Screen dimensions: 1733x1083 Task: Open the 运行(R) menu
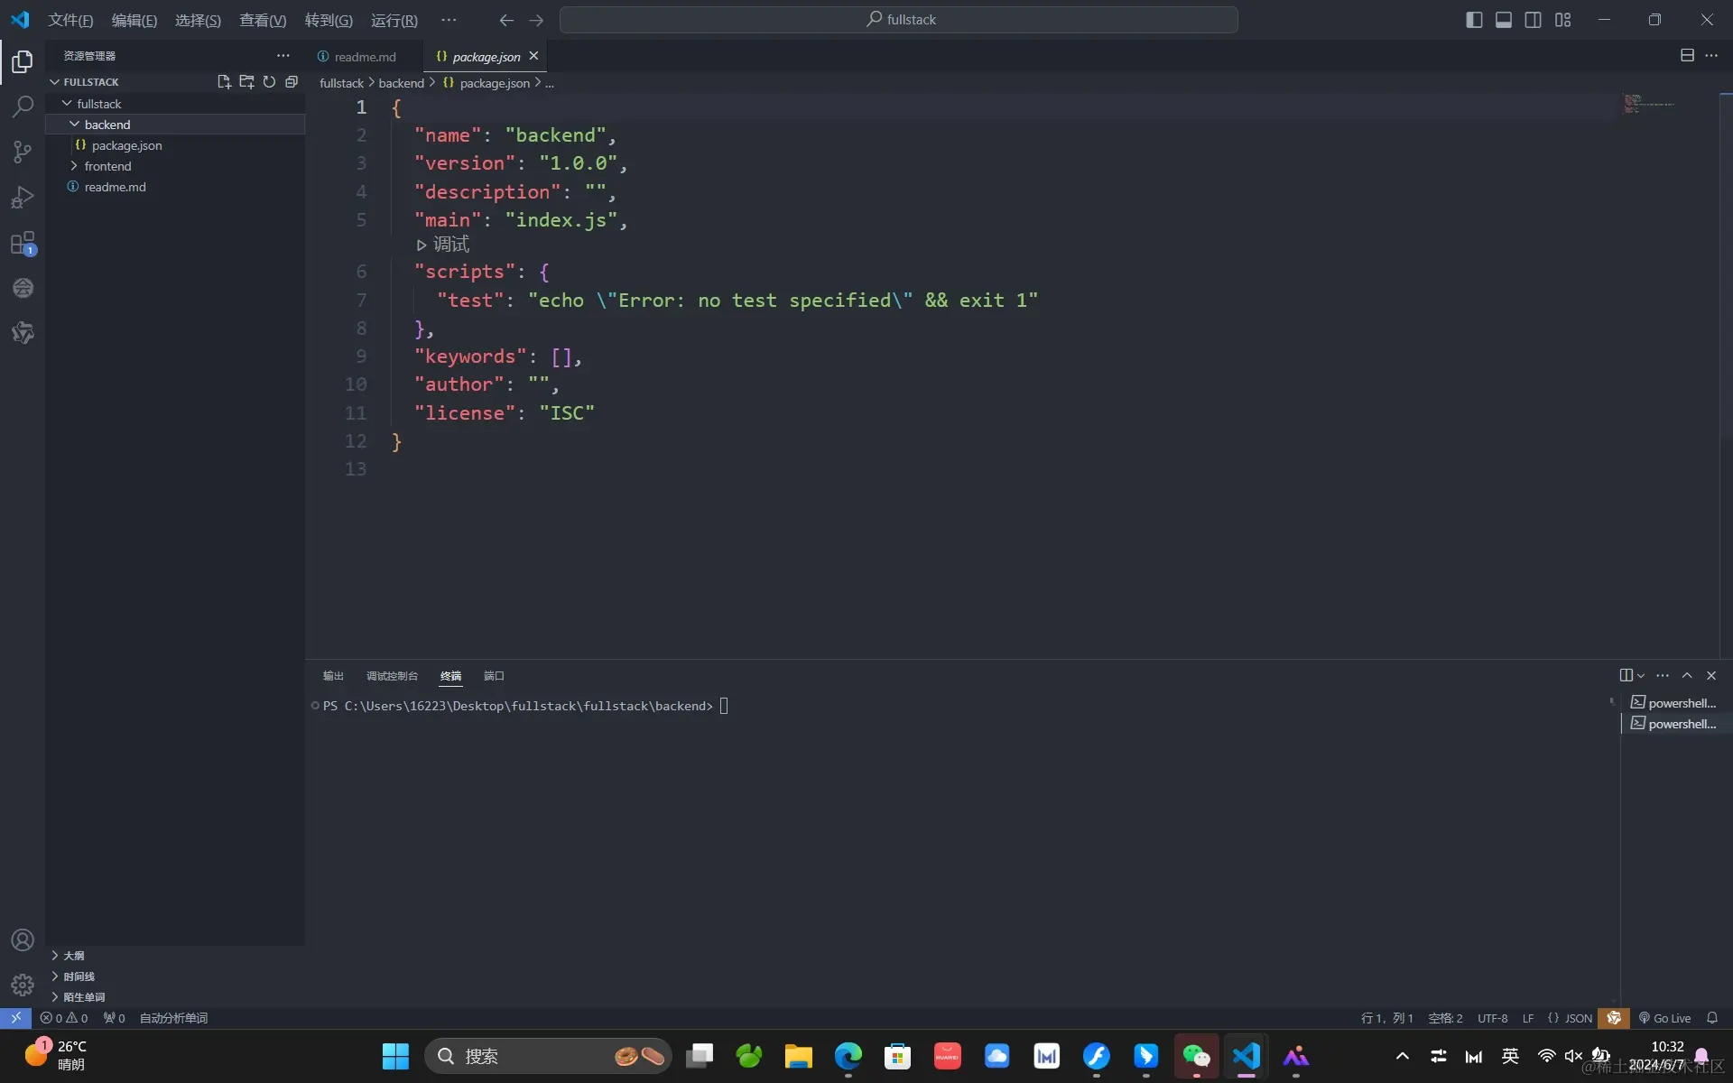click(x=394, y=20)
